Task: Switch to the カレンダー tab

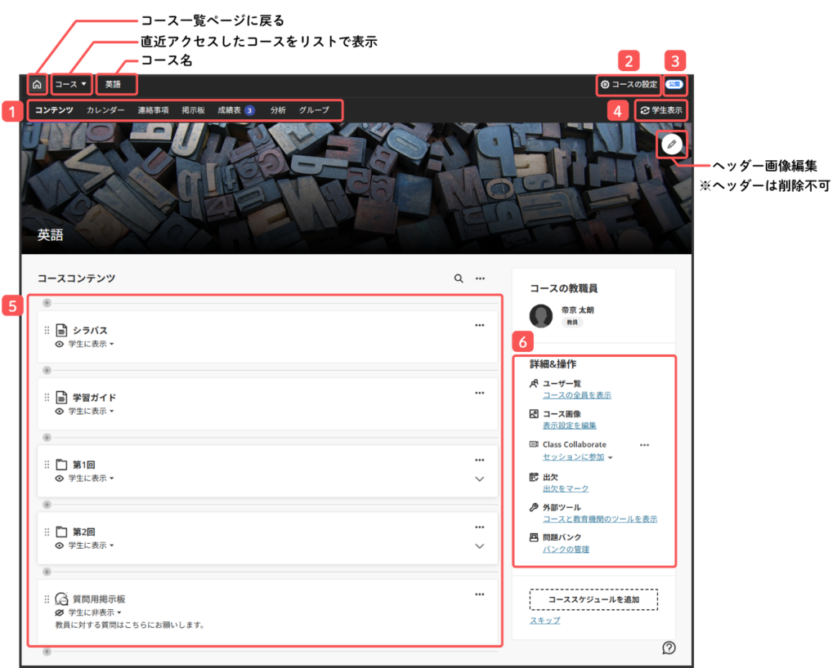Action: click(x=105, y=110)
